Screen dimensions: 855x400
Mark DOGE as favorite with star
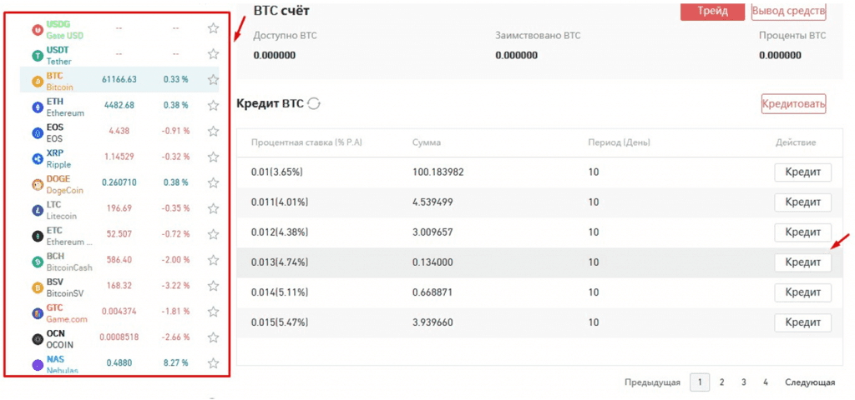click(213, 182)
